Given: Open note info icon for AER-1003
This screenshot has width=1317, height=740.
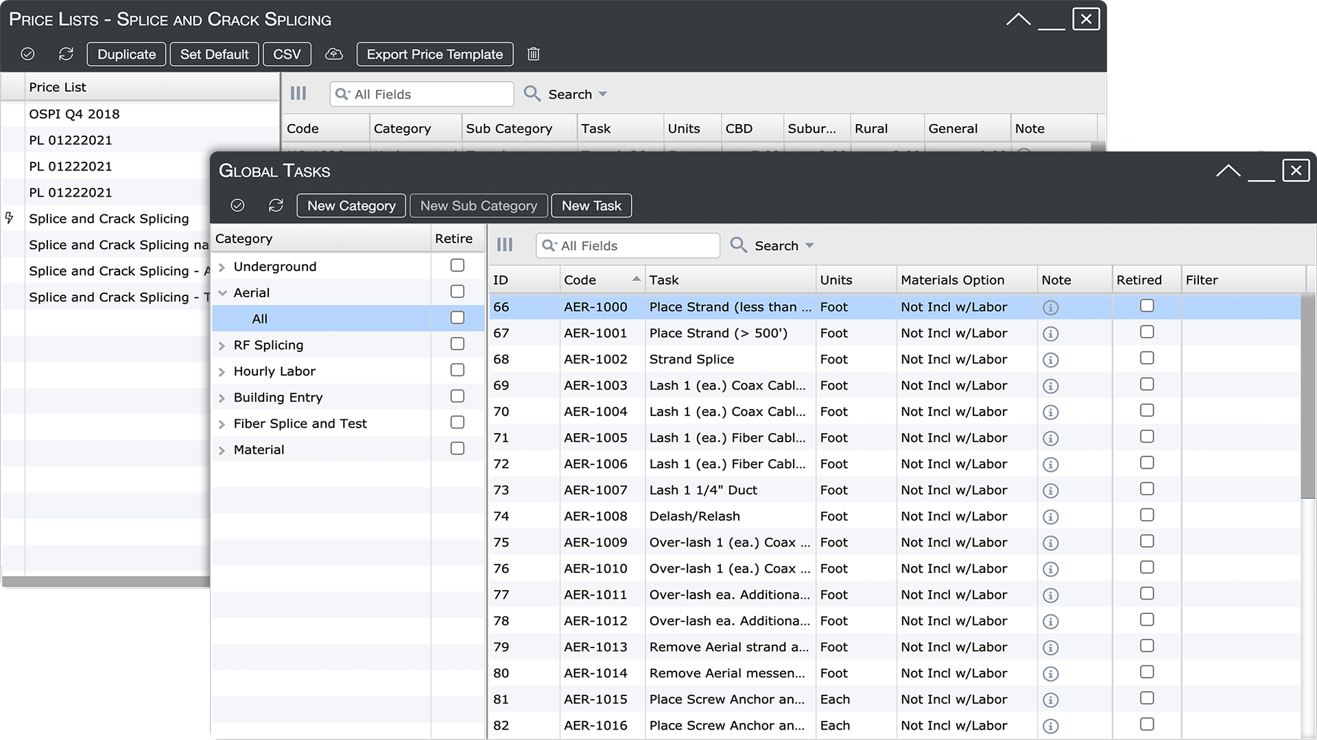Looking at the screenshot, I should pyautogui.click(x=1050, y=386).
